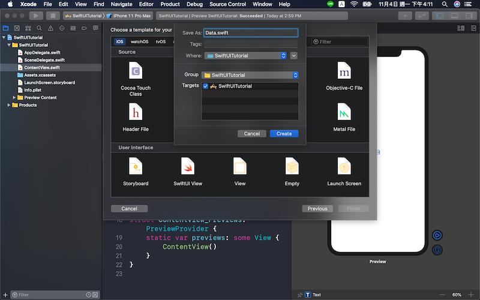Open the Product menu

(170, 4)
